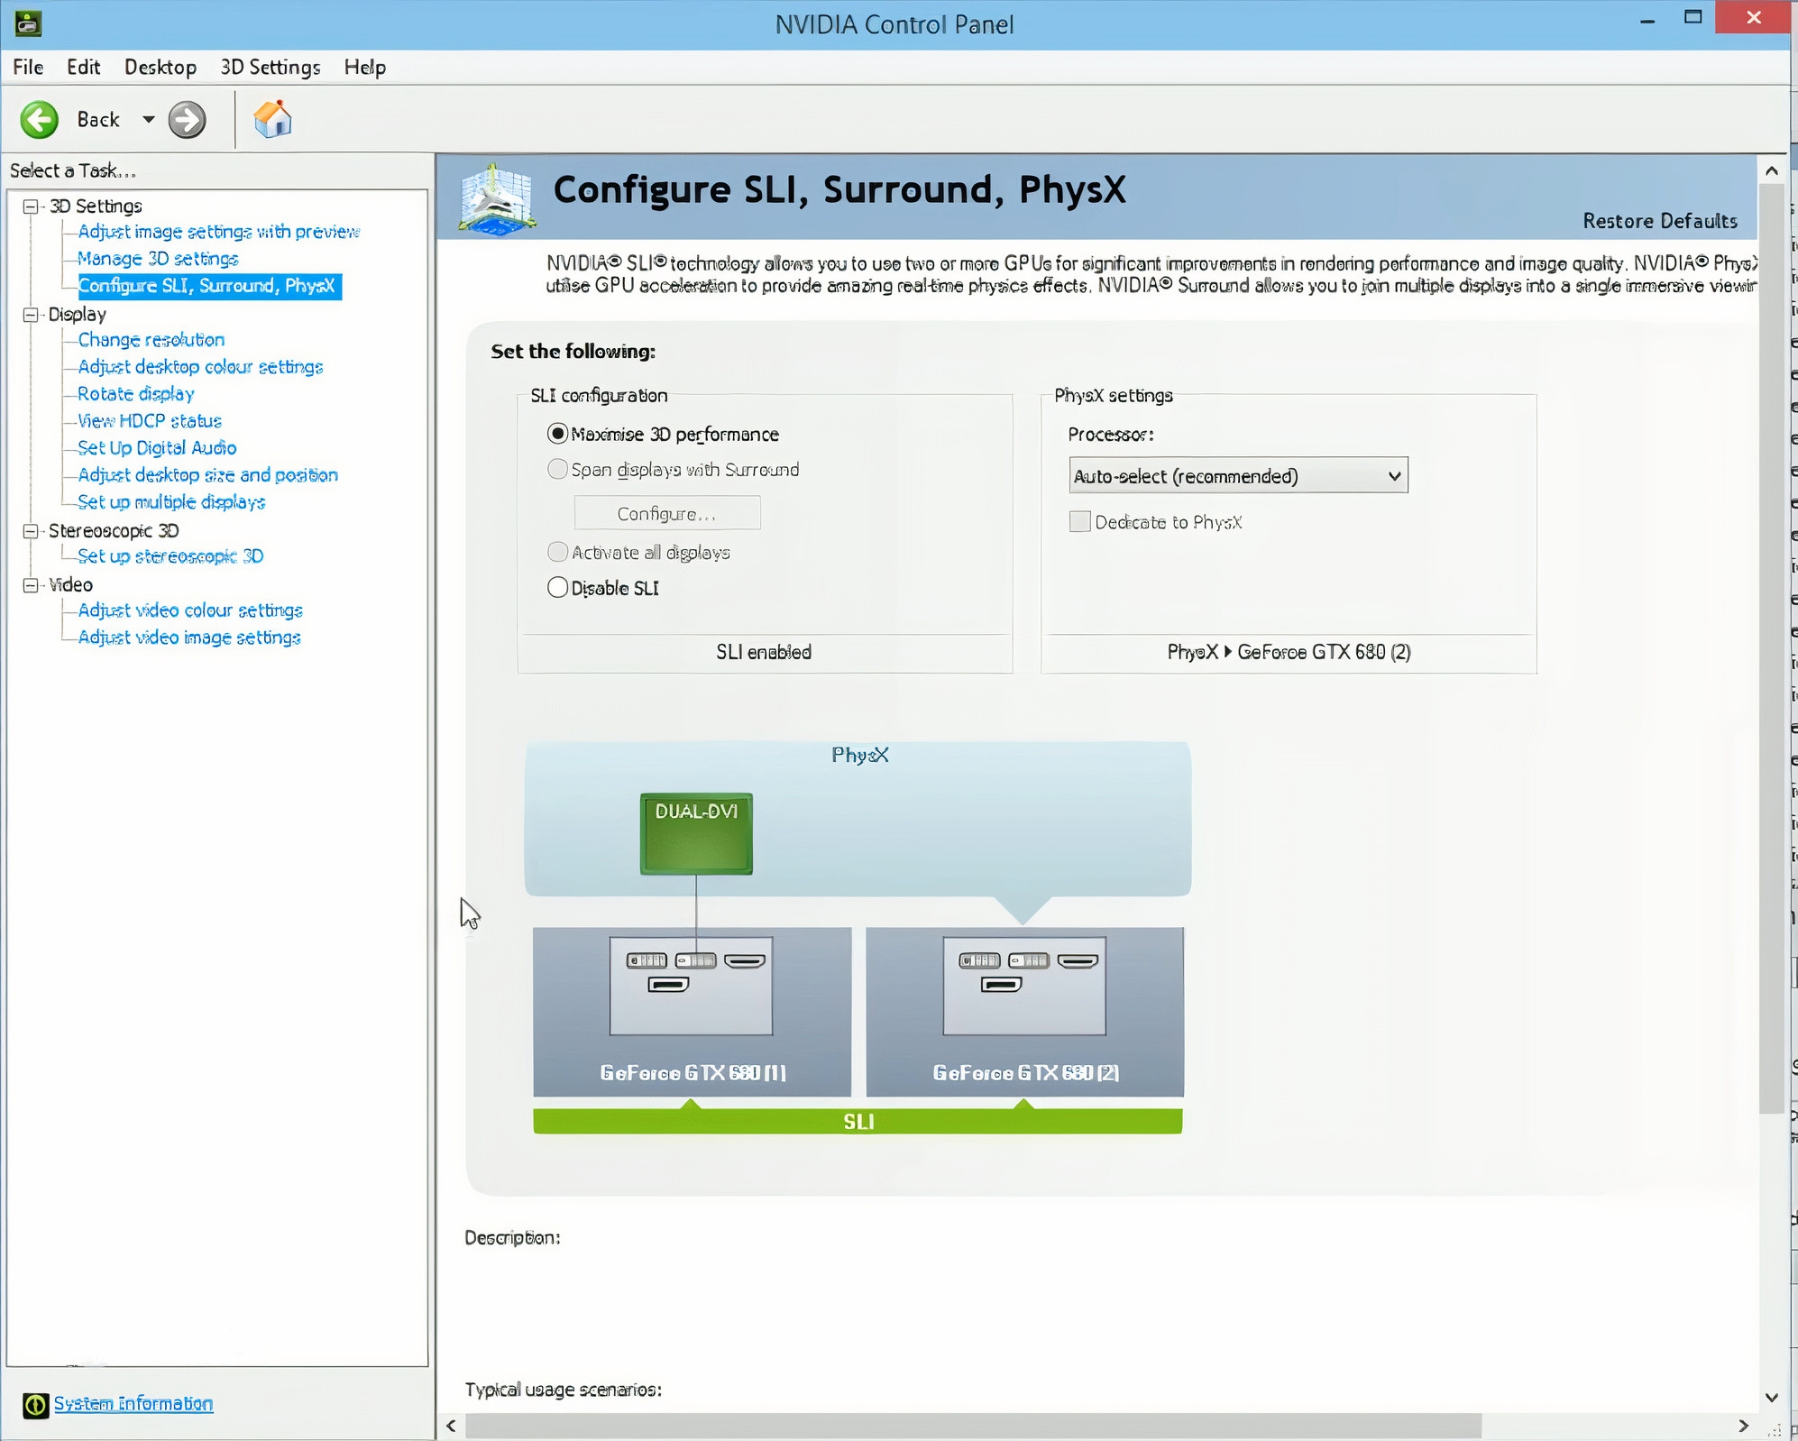This screenshot has height=1441, width=1798.
Task: Open Adjust video colour settings
Action: click(190, 610)
